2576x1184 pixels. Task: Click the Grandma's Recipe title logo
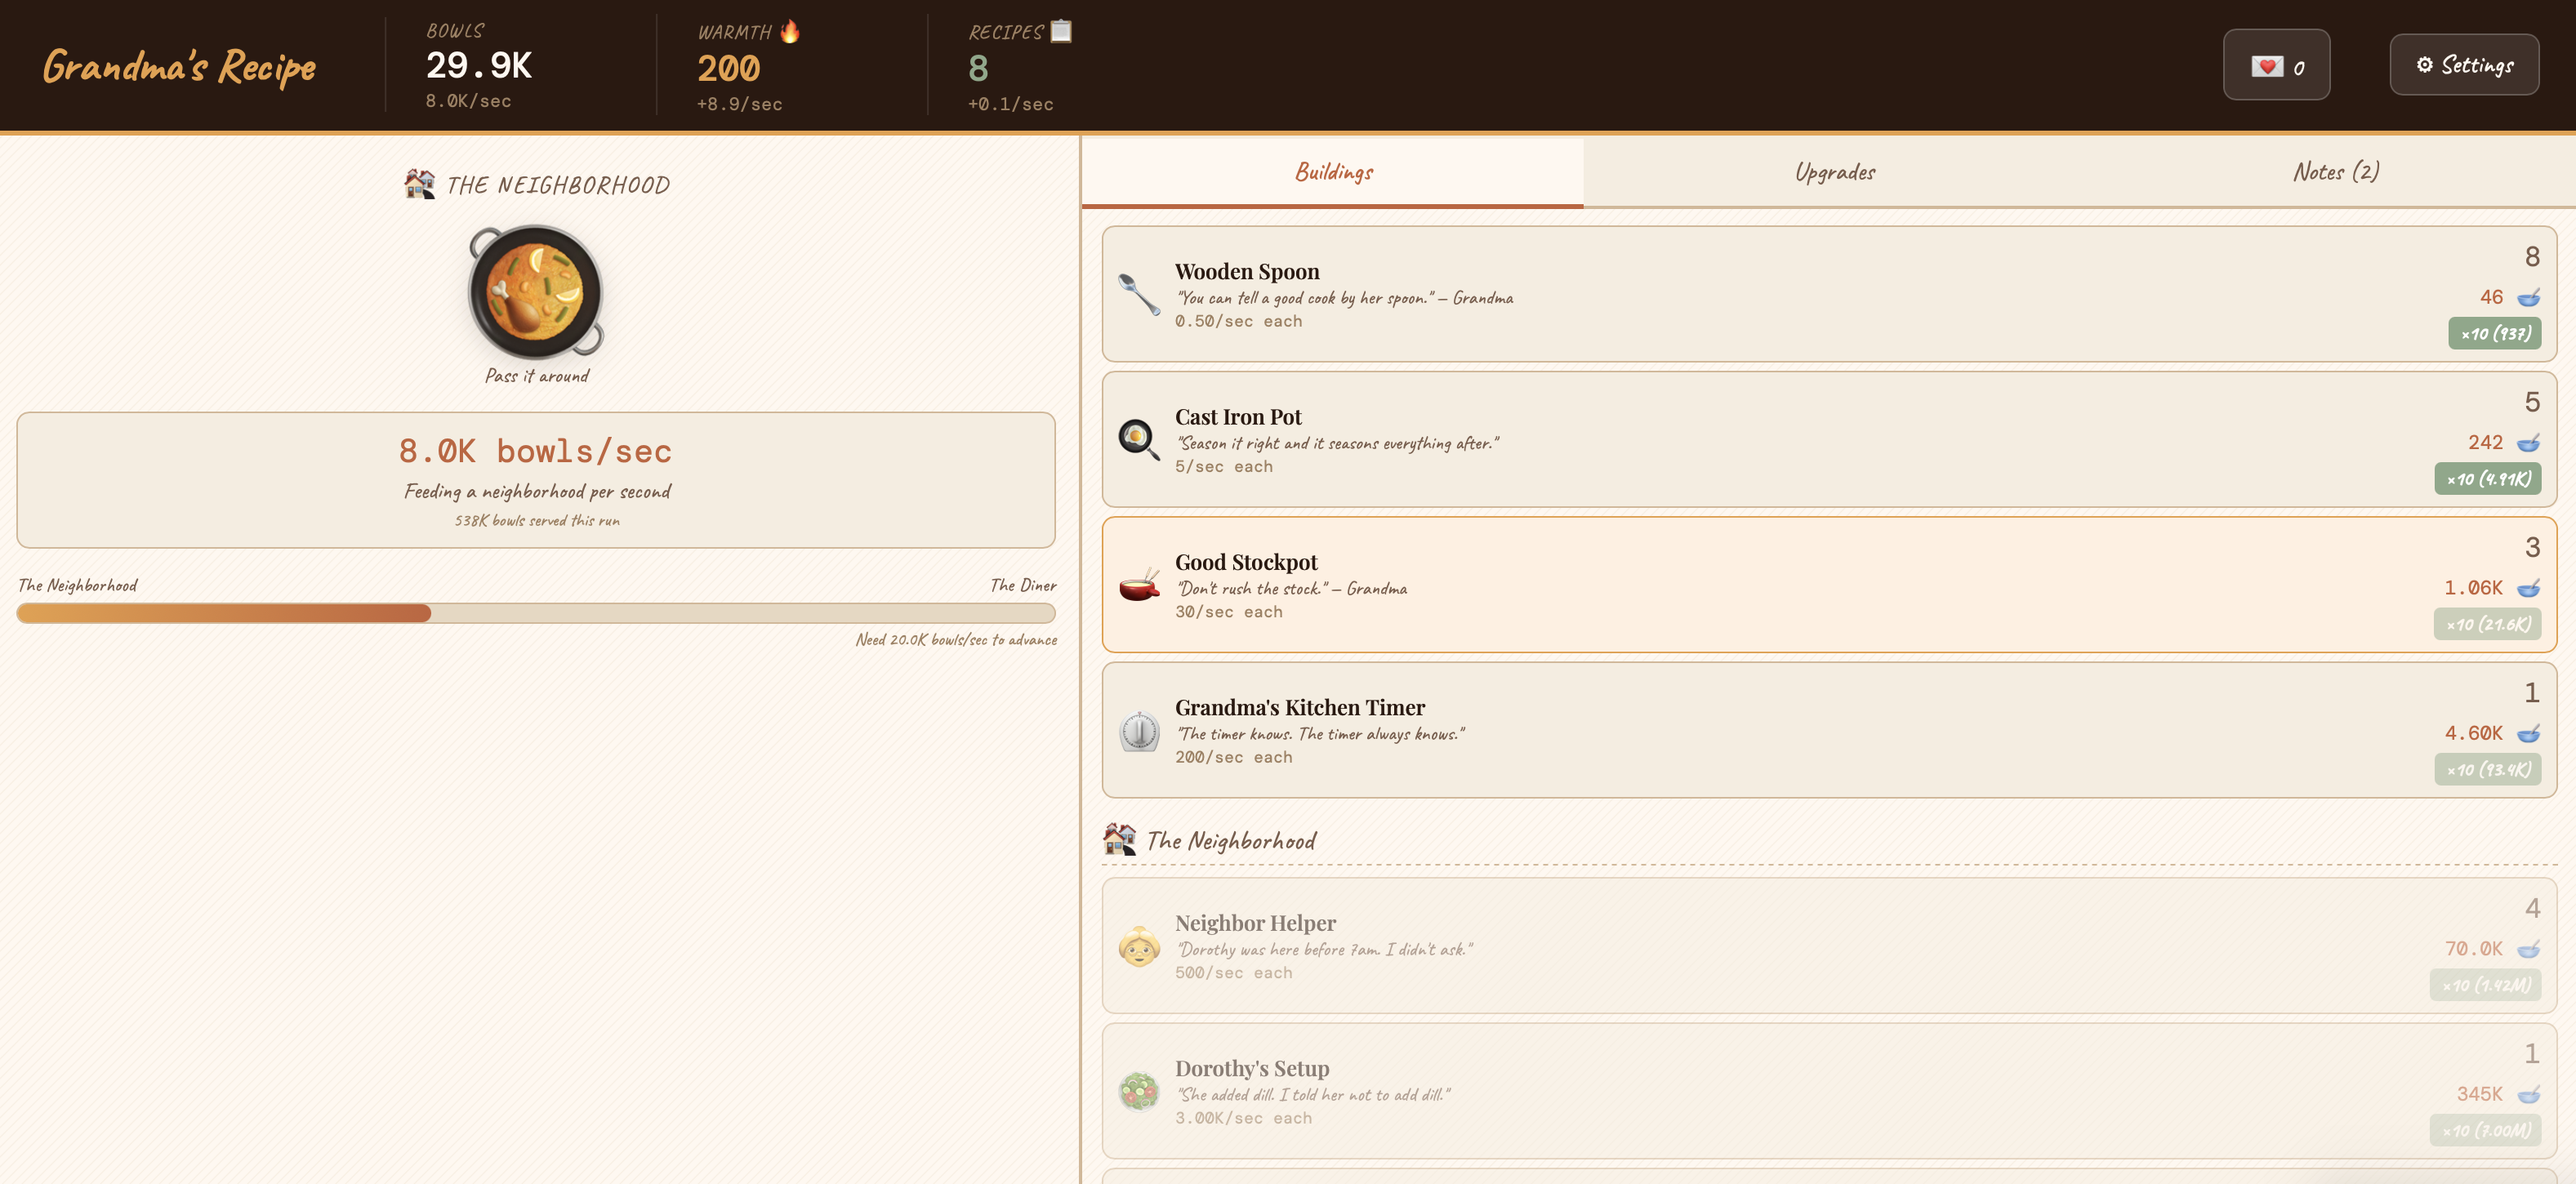(180, 67)
